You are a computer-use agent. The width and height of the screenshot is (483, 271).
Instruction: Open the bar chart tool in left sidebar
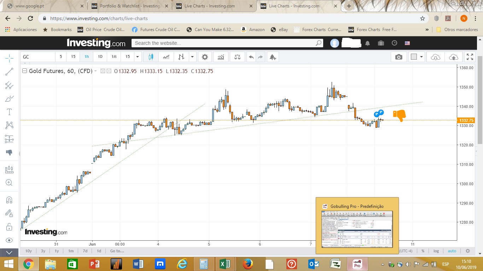(x=9, y=169)
